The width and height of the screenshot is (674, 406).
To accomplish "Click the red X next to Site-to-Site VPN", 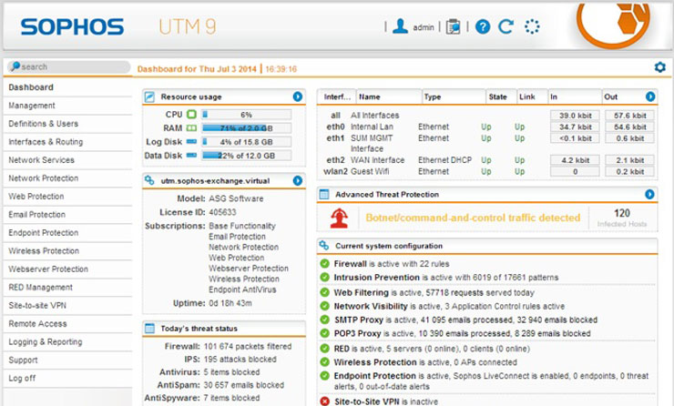I will (324, 401).
